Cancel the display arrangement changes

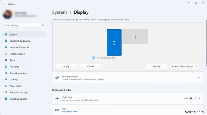coord(90,66)
